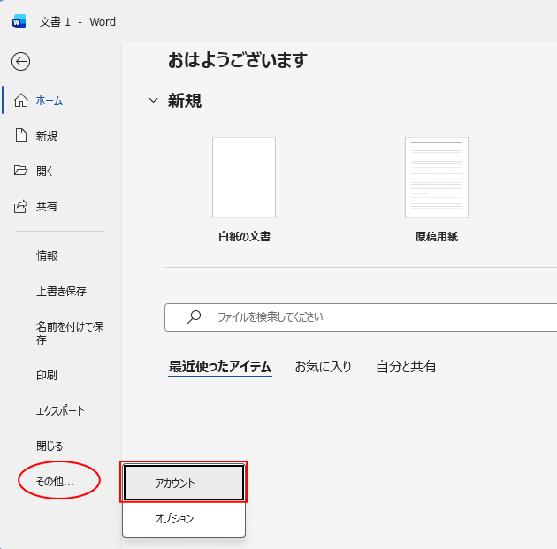Switch to 自分と共有 tab
The image size is (557, 549).
tap(406, 367)
